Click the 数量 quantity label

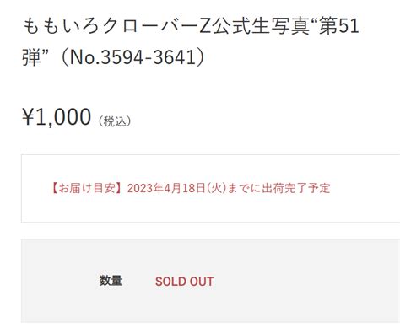click(x=111, y=281)
